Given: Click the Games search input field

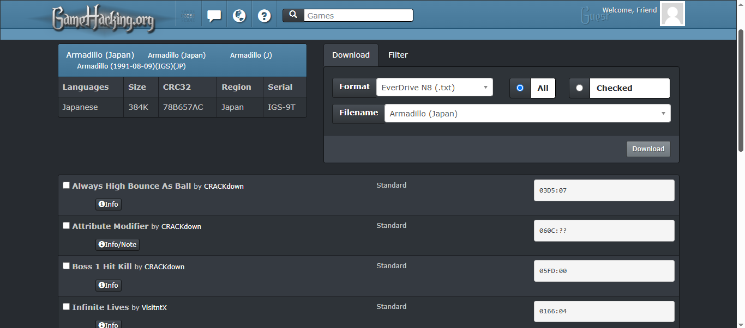Looking at the screenshot, I should coord(358,16).
